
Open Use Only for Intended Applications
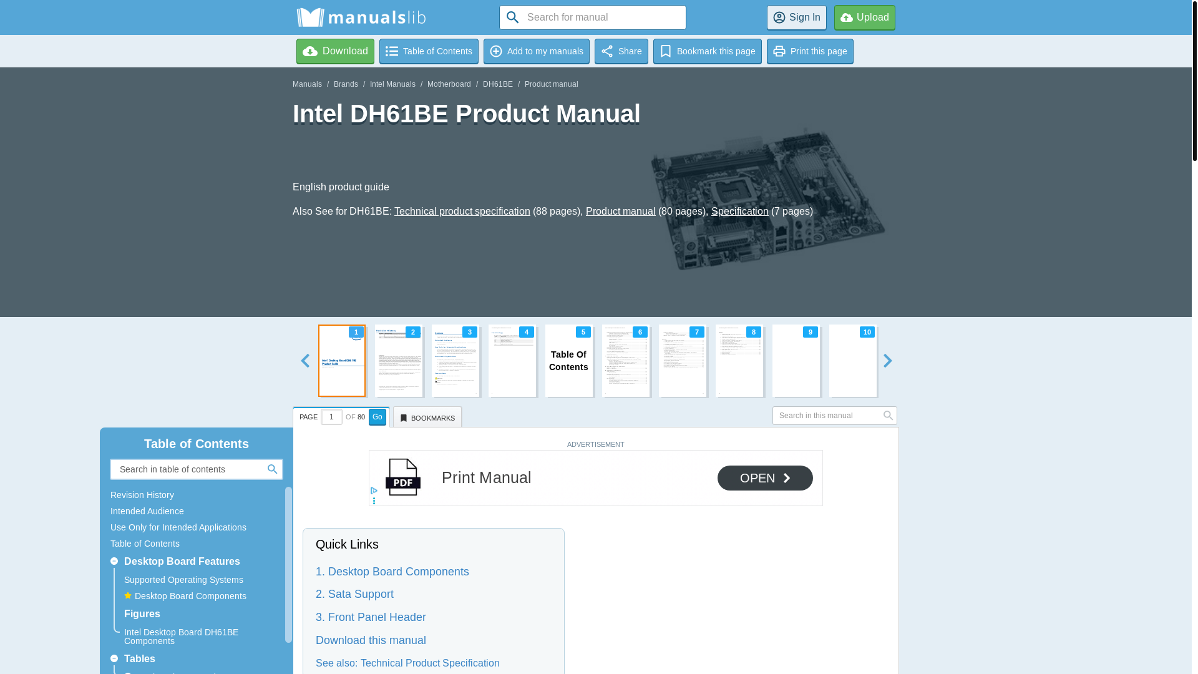tap(178, 527)
